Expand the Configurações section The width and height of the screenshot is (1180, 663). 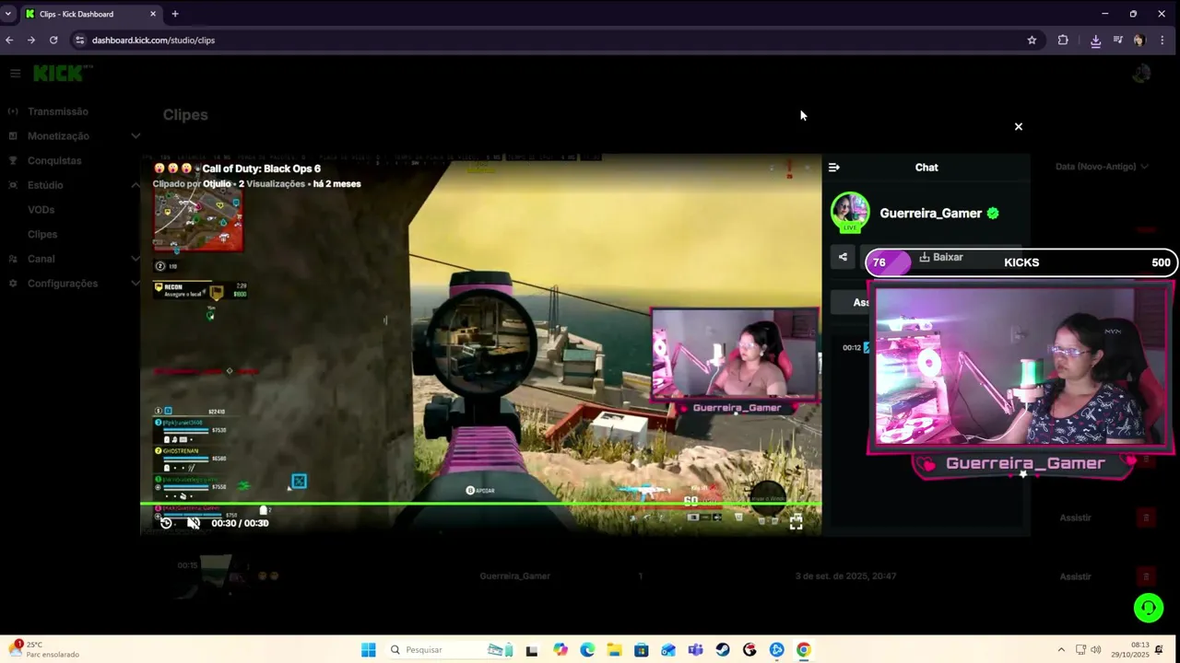(136, 284)
